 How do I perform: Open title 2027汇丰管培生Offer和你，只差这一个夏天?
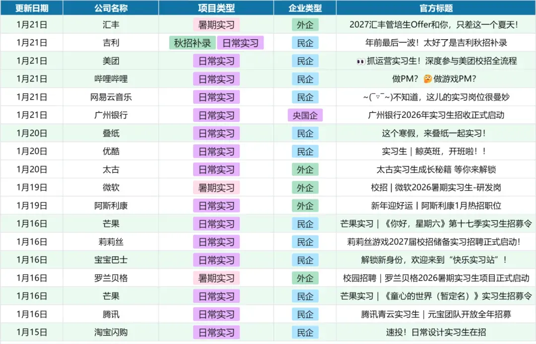point(433,25)
